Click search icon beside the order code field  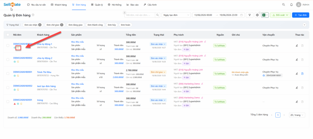click(x=157, y=15)
